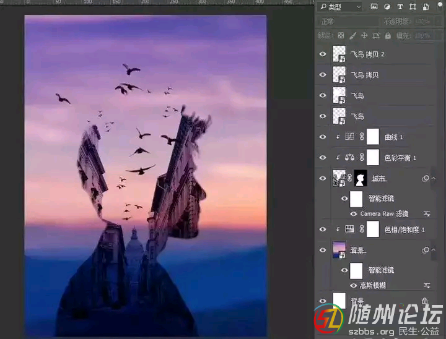The height and width of the screenshot is (339, 446).
Task: Click the type layer filter icon
Action: click(x=400, y=7)
